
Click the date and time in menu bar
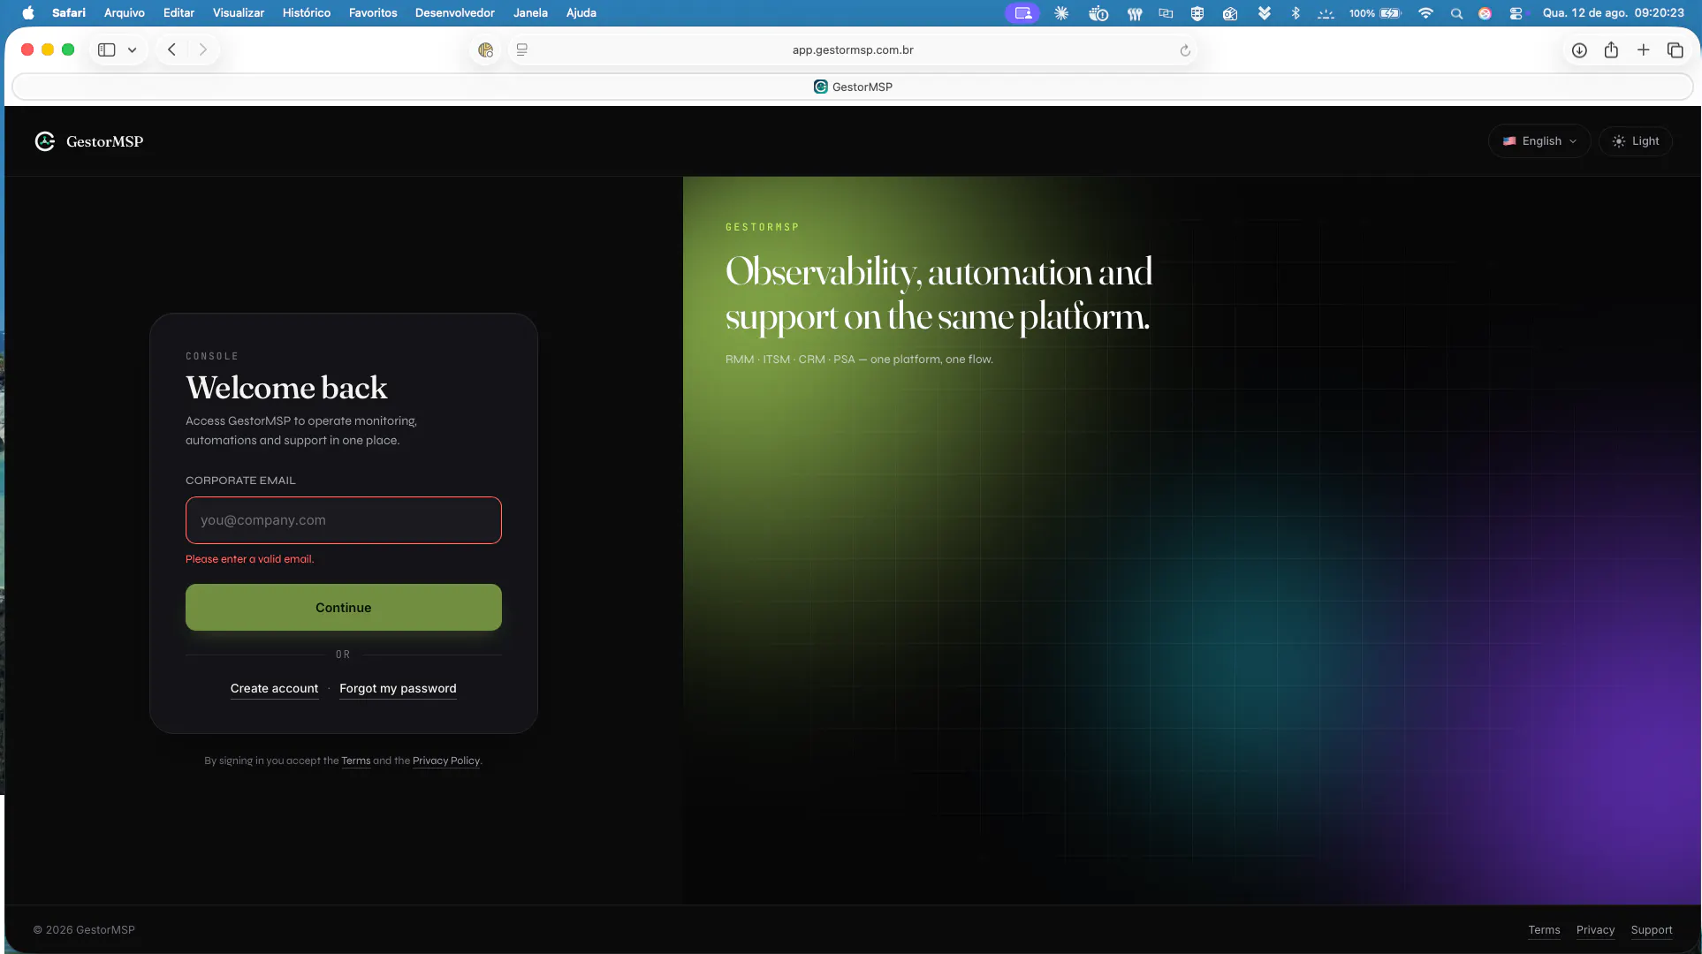click(1614, 12)
